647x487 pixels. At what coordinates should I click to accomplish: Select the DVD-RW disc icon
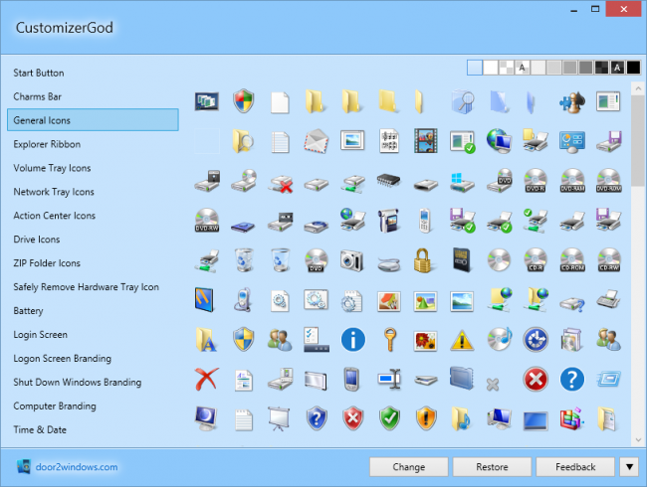coord(207,220)
